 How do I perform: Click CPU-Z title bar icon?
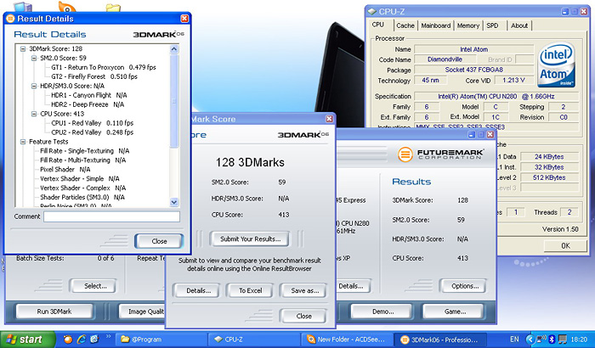click(x=372, y=12)
